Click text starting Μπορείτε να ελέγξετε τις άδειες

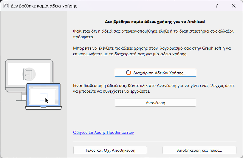152,51
